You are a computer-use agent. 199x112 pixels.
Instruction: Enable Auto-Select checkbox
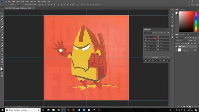click(8, 5)
